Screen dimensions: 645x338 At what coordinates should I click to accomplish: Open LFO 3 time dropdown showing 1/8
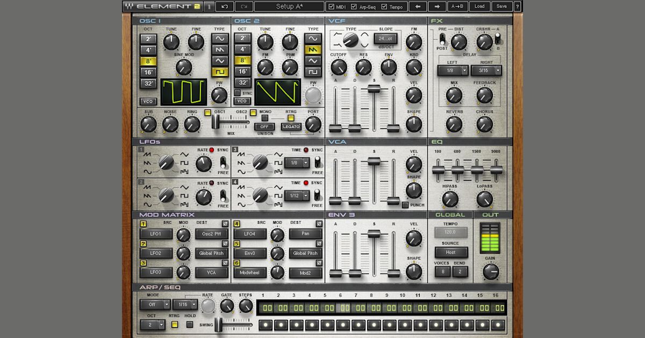[297, 163]
